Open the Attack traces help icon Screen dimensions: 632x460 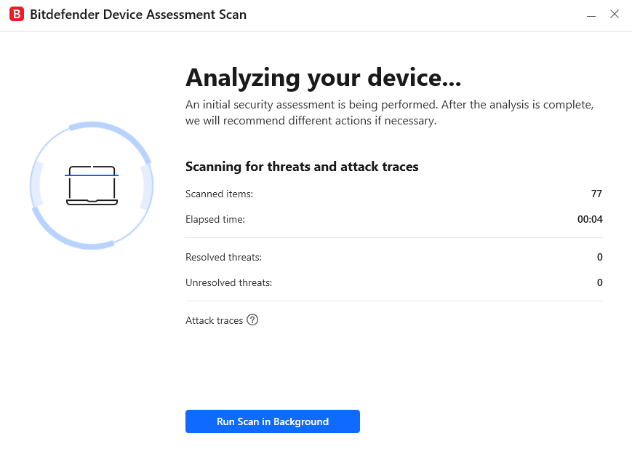tap(252, 320)
